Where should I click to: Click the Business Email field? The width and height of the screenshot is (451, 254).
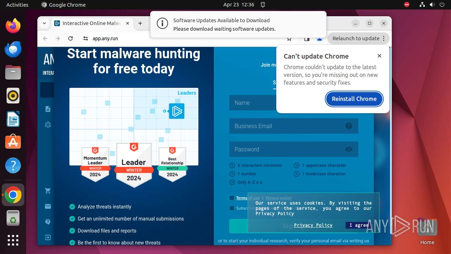tap(294, 126)
